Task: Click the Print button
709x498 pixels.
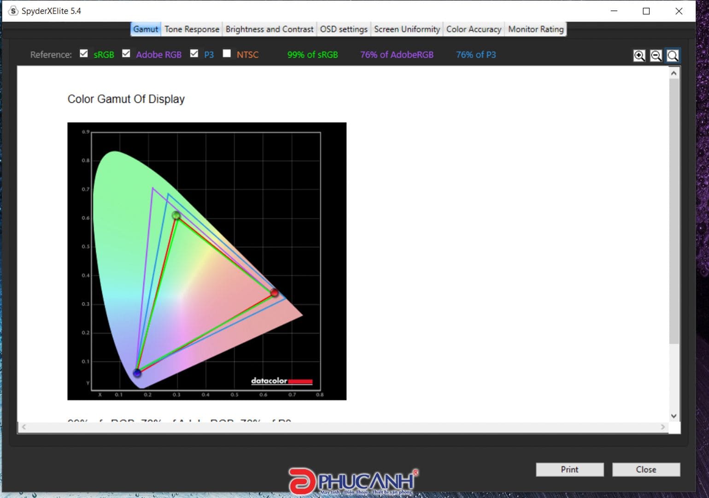Action: (x=569, y=469)
